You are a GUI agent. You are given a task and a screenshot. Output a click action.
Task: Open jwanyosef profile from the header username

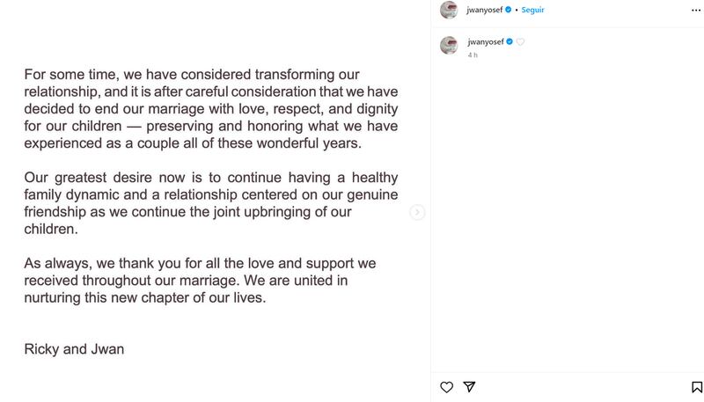(x=484, y=10)
